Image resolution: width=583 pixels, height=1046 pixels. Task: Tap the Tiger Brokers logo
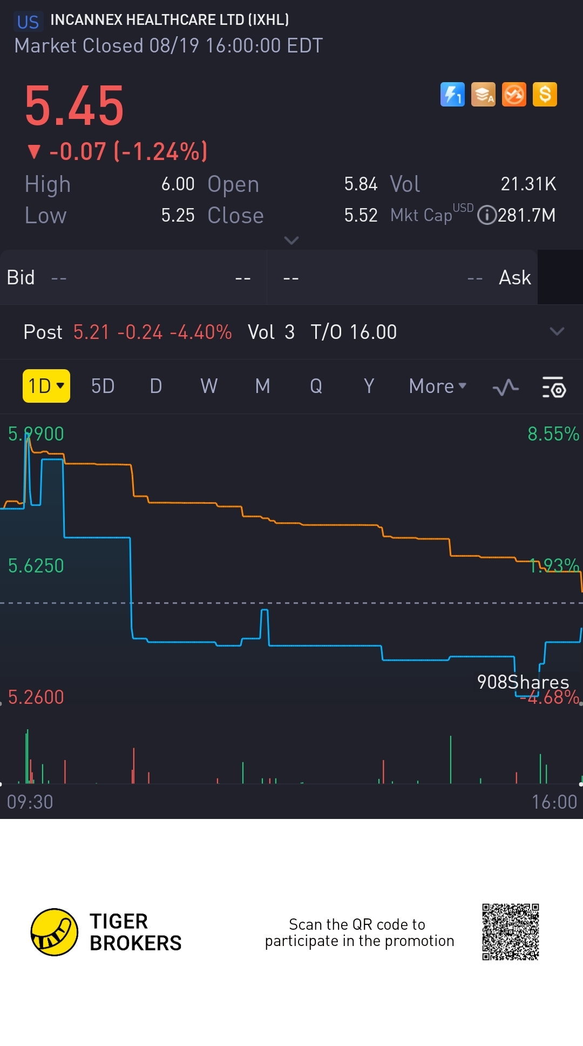[54, 932]
